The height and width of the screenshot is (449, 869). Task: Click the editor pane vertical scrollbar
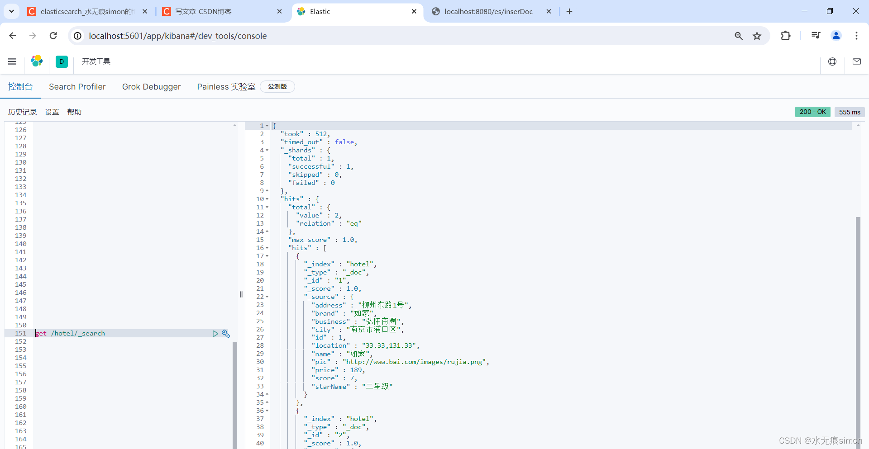click(x=235, y=396)
